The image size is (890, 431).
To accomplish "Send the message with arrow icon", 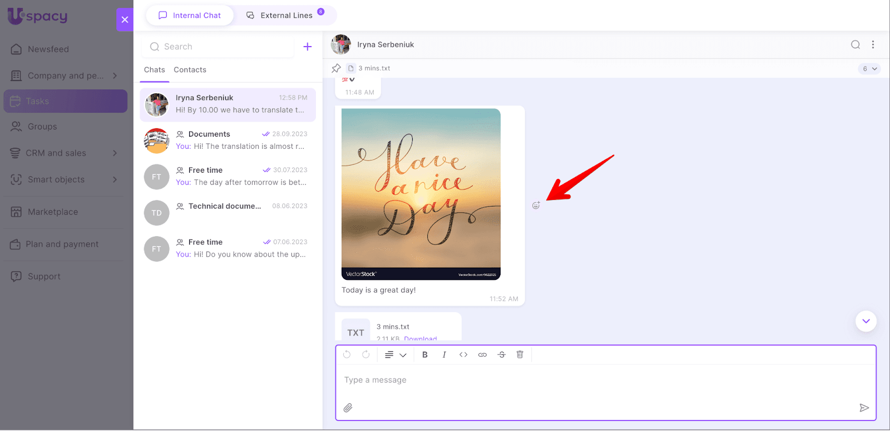I will (x=863, y=408).
